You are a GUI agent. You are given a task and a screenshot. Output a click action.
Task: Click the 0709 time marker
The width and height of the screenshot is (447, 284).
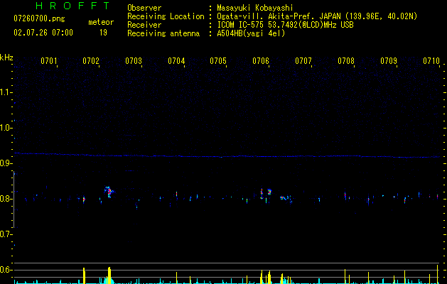pos(389,61)
